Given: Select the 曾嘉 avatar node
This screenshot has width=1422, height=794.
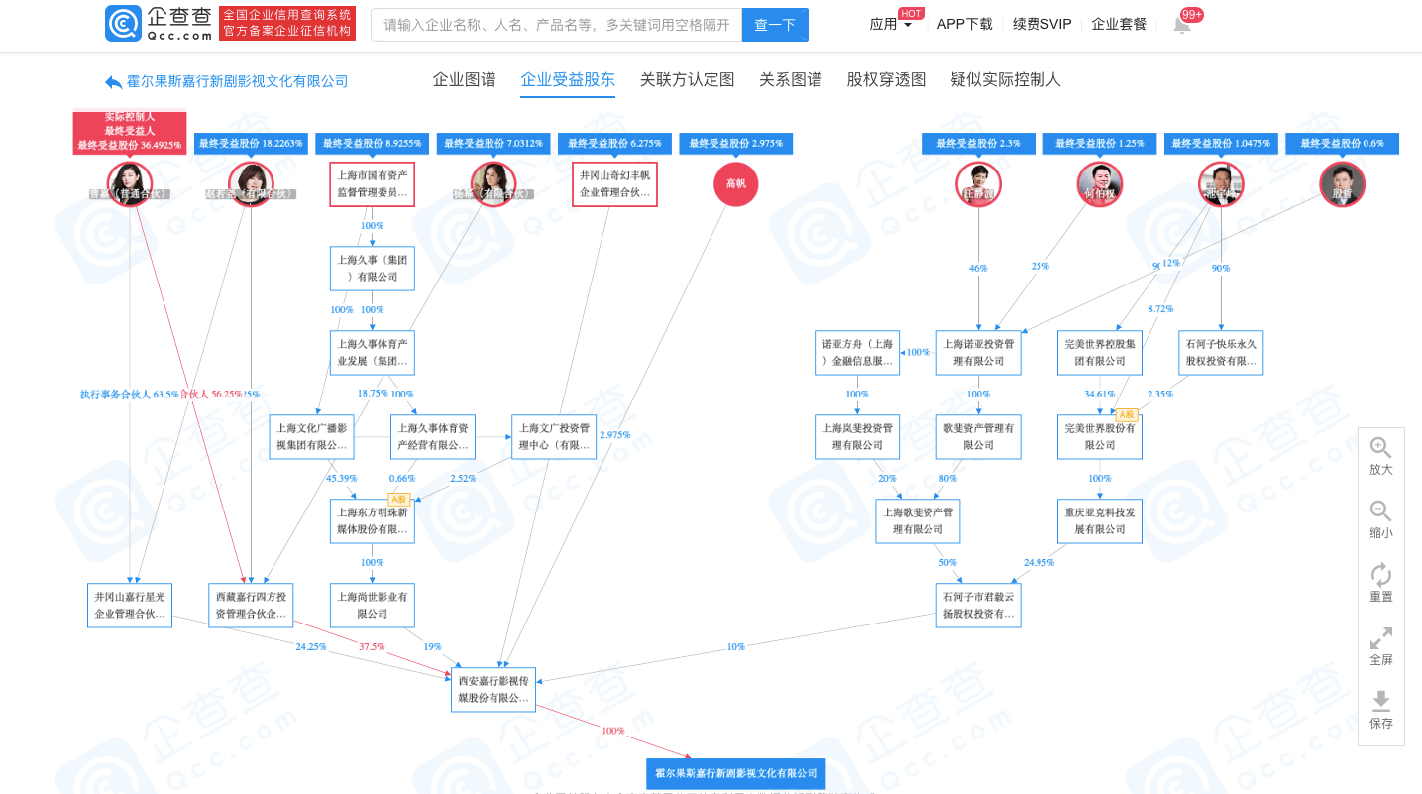Looking at the screenshot, I should point(130,184).
